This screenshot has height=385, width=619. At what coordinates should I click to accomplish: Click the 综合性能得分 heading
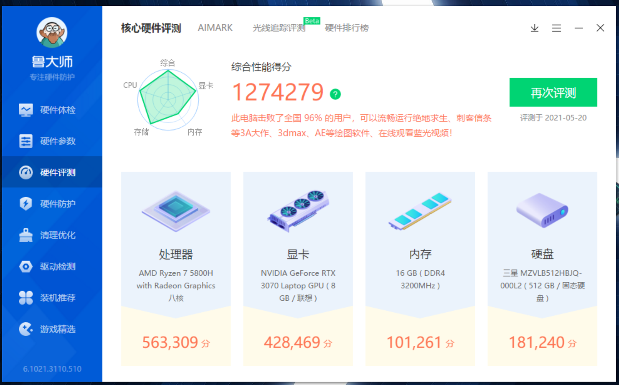261,67
